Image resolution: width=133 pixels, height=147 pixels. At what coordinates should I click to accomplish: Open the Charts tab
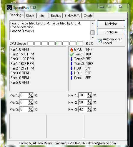[x=88, y=16]
